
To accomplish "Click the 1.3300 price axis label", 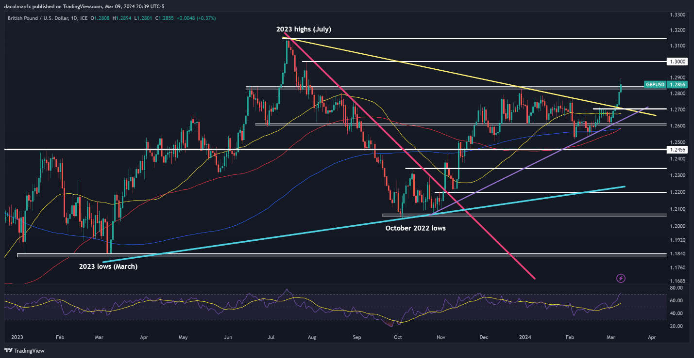I will pyautogui.click(x=677, y=15).
